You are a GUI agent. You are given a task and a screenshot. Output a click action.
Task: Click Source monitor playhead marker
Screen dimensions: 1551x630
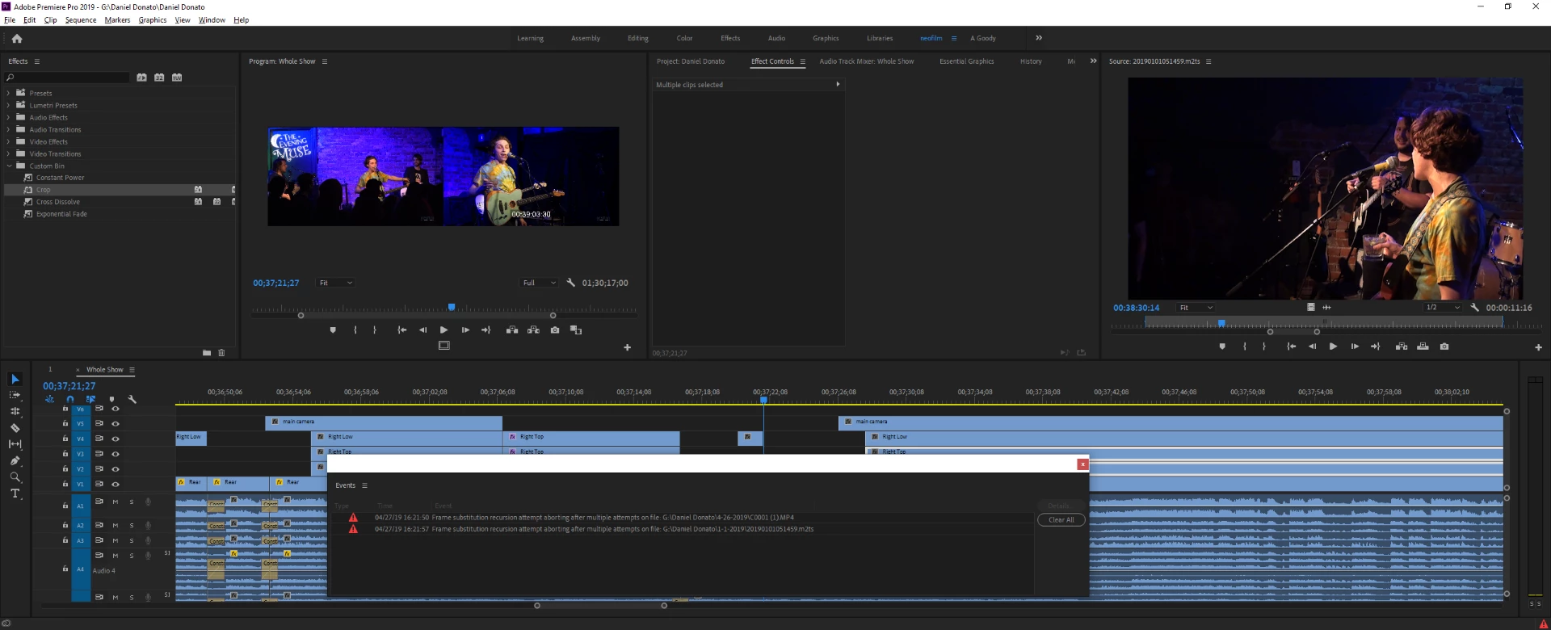point(1221,323)
